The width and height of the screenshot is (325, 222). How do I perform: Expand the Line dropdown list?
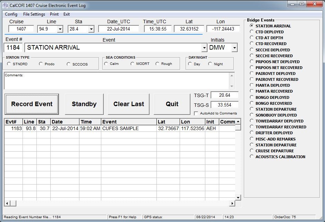tap(60, 29)
